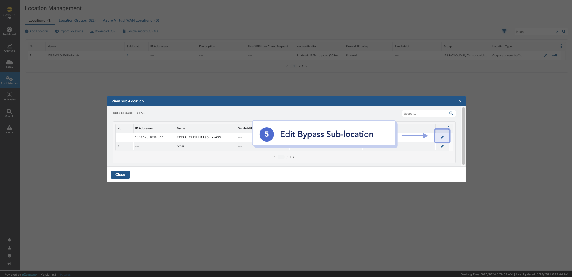Open locations table column options menu
573x278 pixels.
pyautogui.click(x=561, y=46)
